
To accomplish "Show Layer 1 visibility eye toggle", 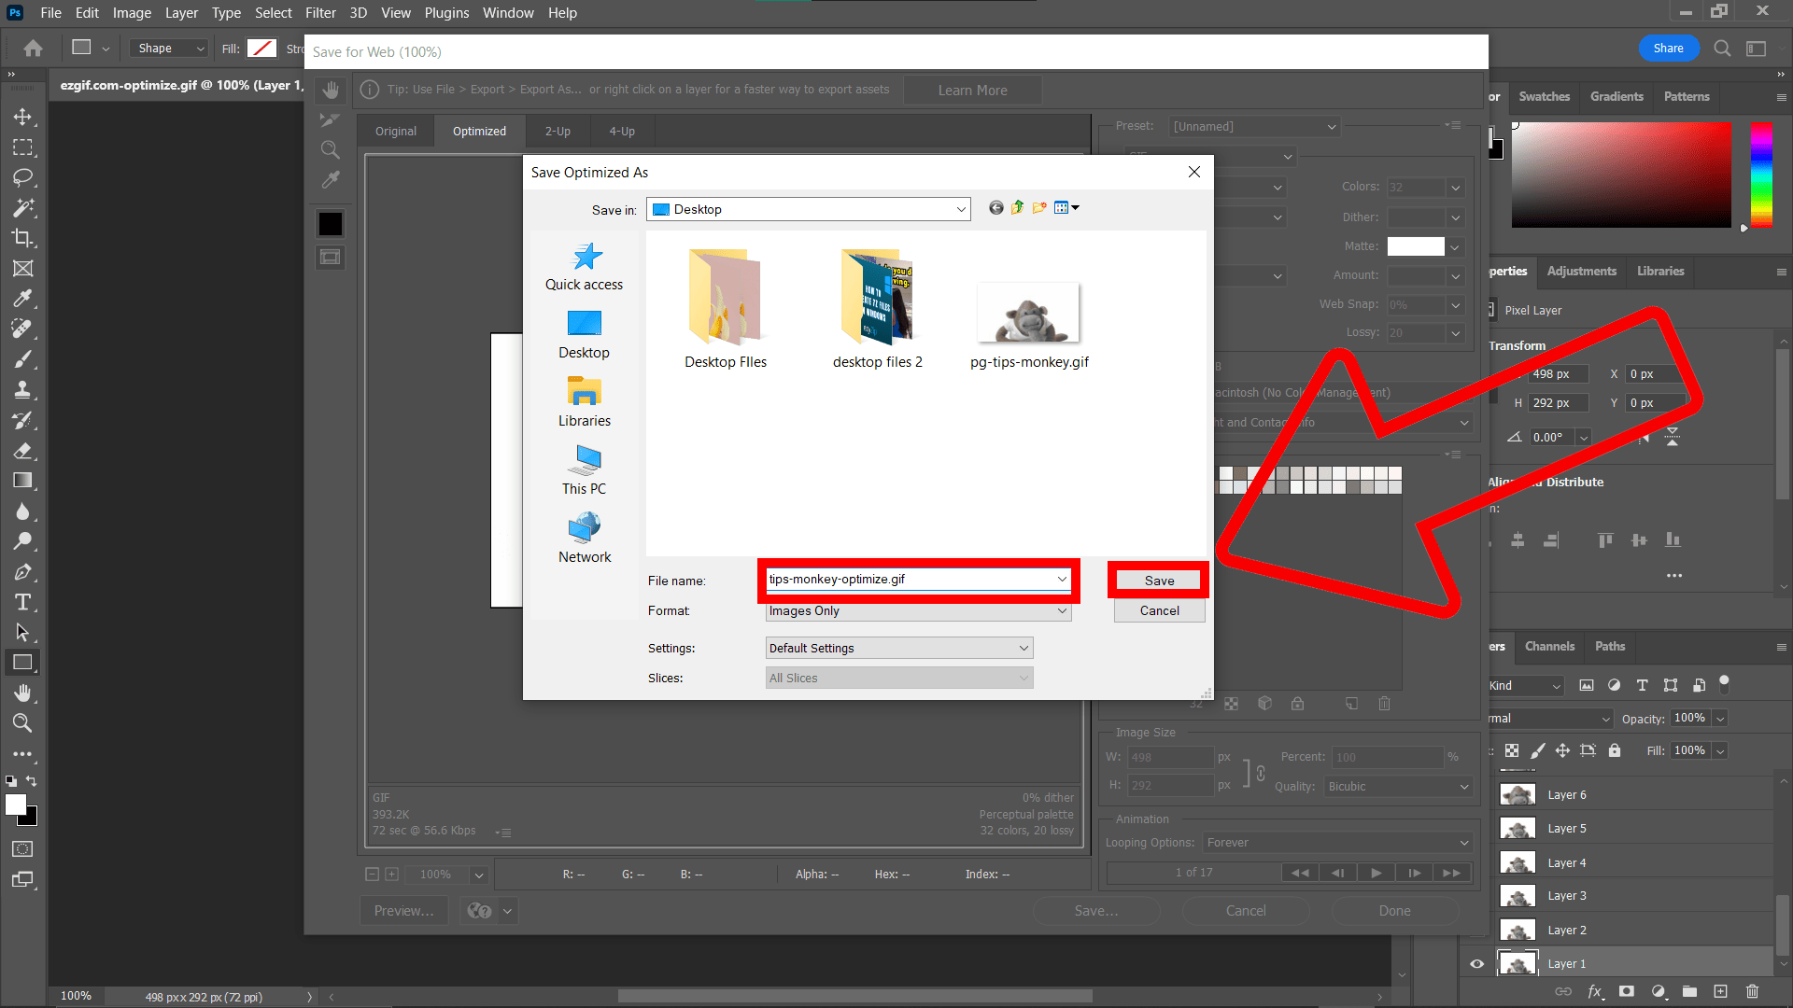I will click(1476, 963).
